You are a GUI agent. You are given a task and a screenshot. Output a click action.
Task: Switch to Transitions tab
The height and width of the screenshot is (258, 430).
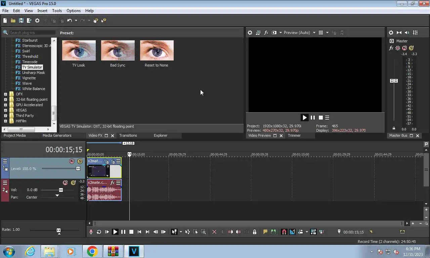coord(128,135)
